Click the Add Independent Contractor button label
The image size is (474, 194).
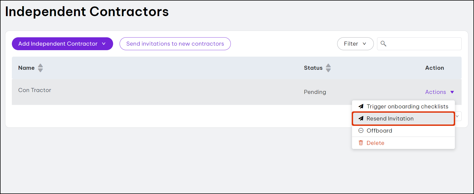point(58,44)
